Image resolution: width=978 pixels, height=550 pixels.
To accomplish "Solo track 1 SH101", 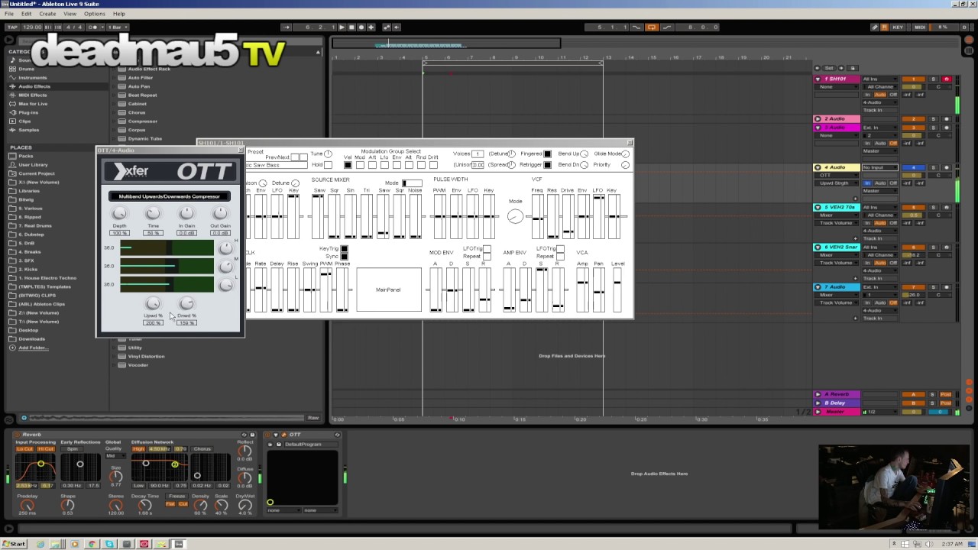I will pyautogui.click(x=934, y=79).
